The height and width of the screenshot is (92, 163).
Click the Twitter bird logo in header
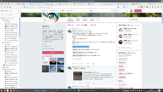click(91, 11)
